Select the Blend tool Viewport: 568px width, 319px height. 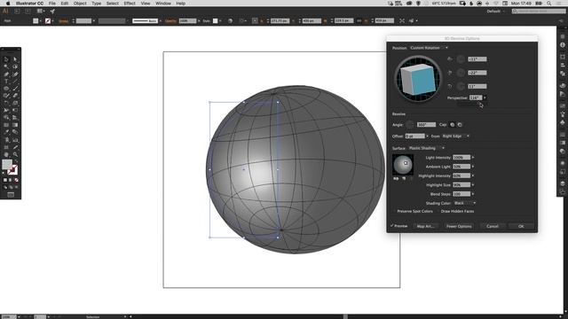tap(15, 132)
